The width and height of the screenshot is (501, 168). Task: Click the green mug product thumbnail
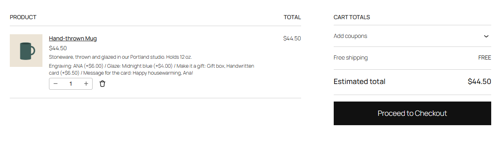tap(26, 51)
